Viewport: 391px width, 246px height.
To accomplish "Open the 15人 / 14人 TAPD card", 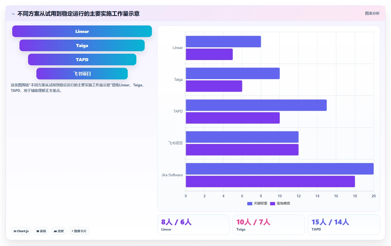I will coord(344,225).
